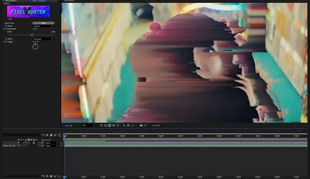Click the Threshold slider handle
This screenshot has height=179, width=310.
[x=32, y=35]
